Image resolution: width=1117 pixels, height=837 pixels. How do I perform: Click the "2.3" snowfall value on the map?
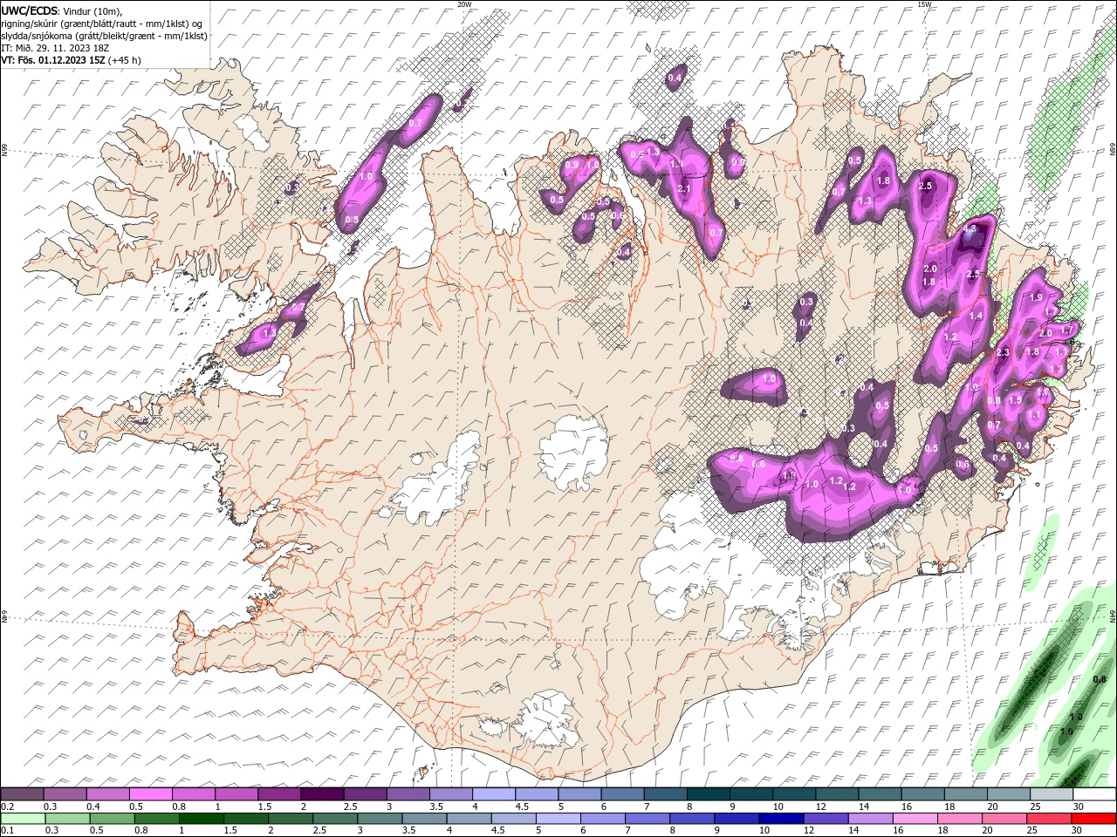point(1003,353)
